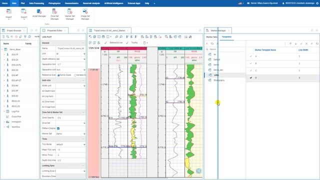Click the refresh icon in Project Browser toolbar
320x180 pixels.
click(x=7, y=36)
